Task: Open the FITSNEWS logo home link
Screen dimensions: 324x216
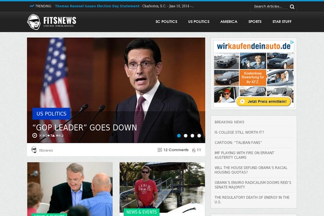Action: tap(51, 22)
